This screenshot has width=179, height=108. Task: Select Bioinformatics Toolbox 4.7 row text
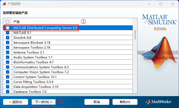(34, 62)
